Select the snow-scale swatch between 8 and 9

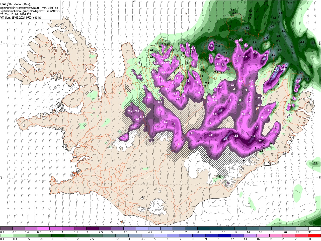point(203,229)
